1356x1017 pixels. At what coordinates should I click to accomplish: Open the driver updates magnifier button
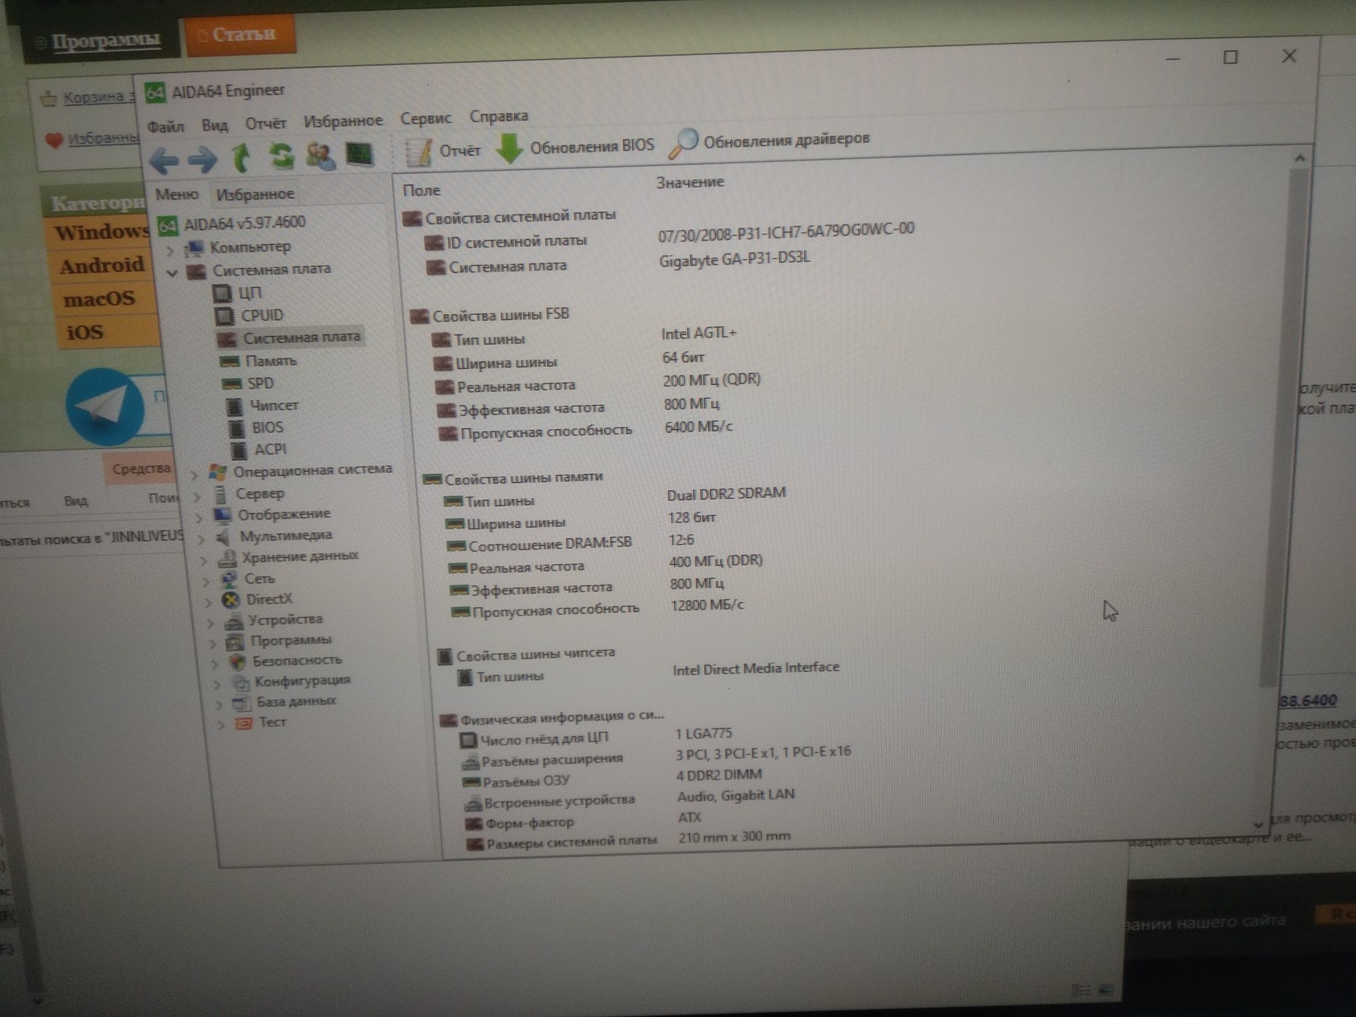point(769,141)
